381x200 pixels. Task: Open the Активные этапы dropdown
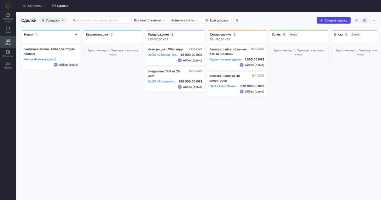tap(184, 20)
